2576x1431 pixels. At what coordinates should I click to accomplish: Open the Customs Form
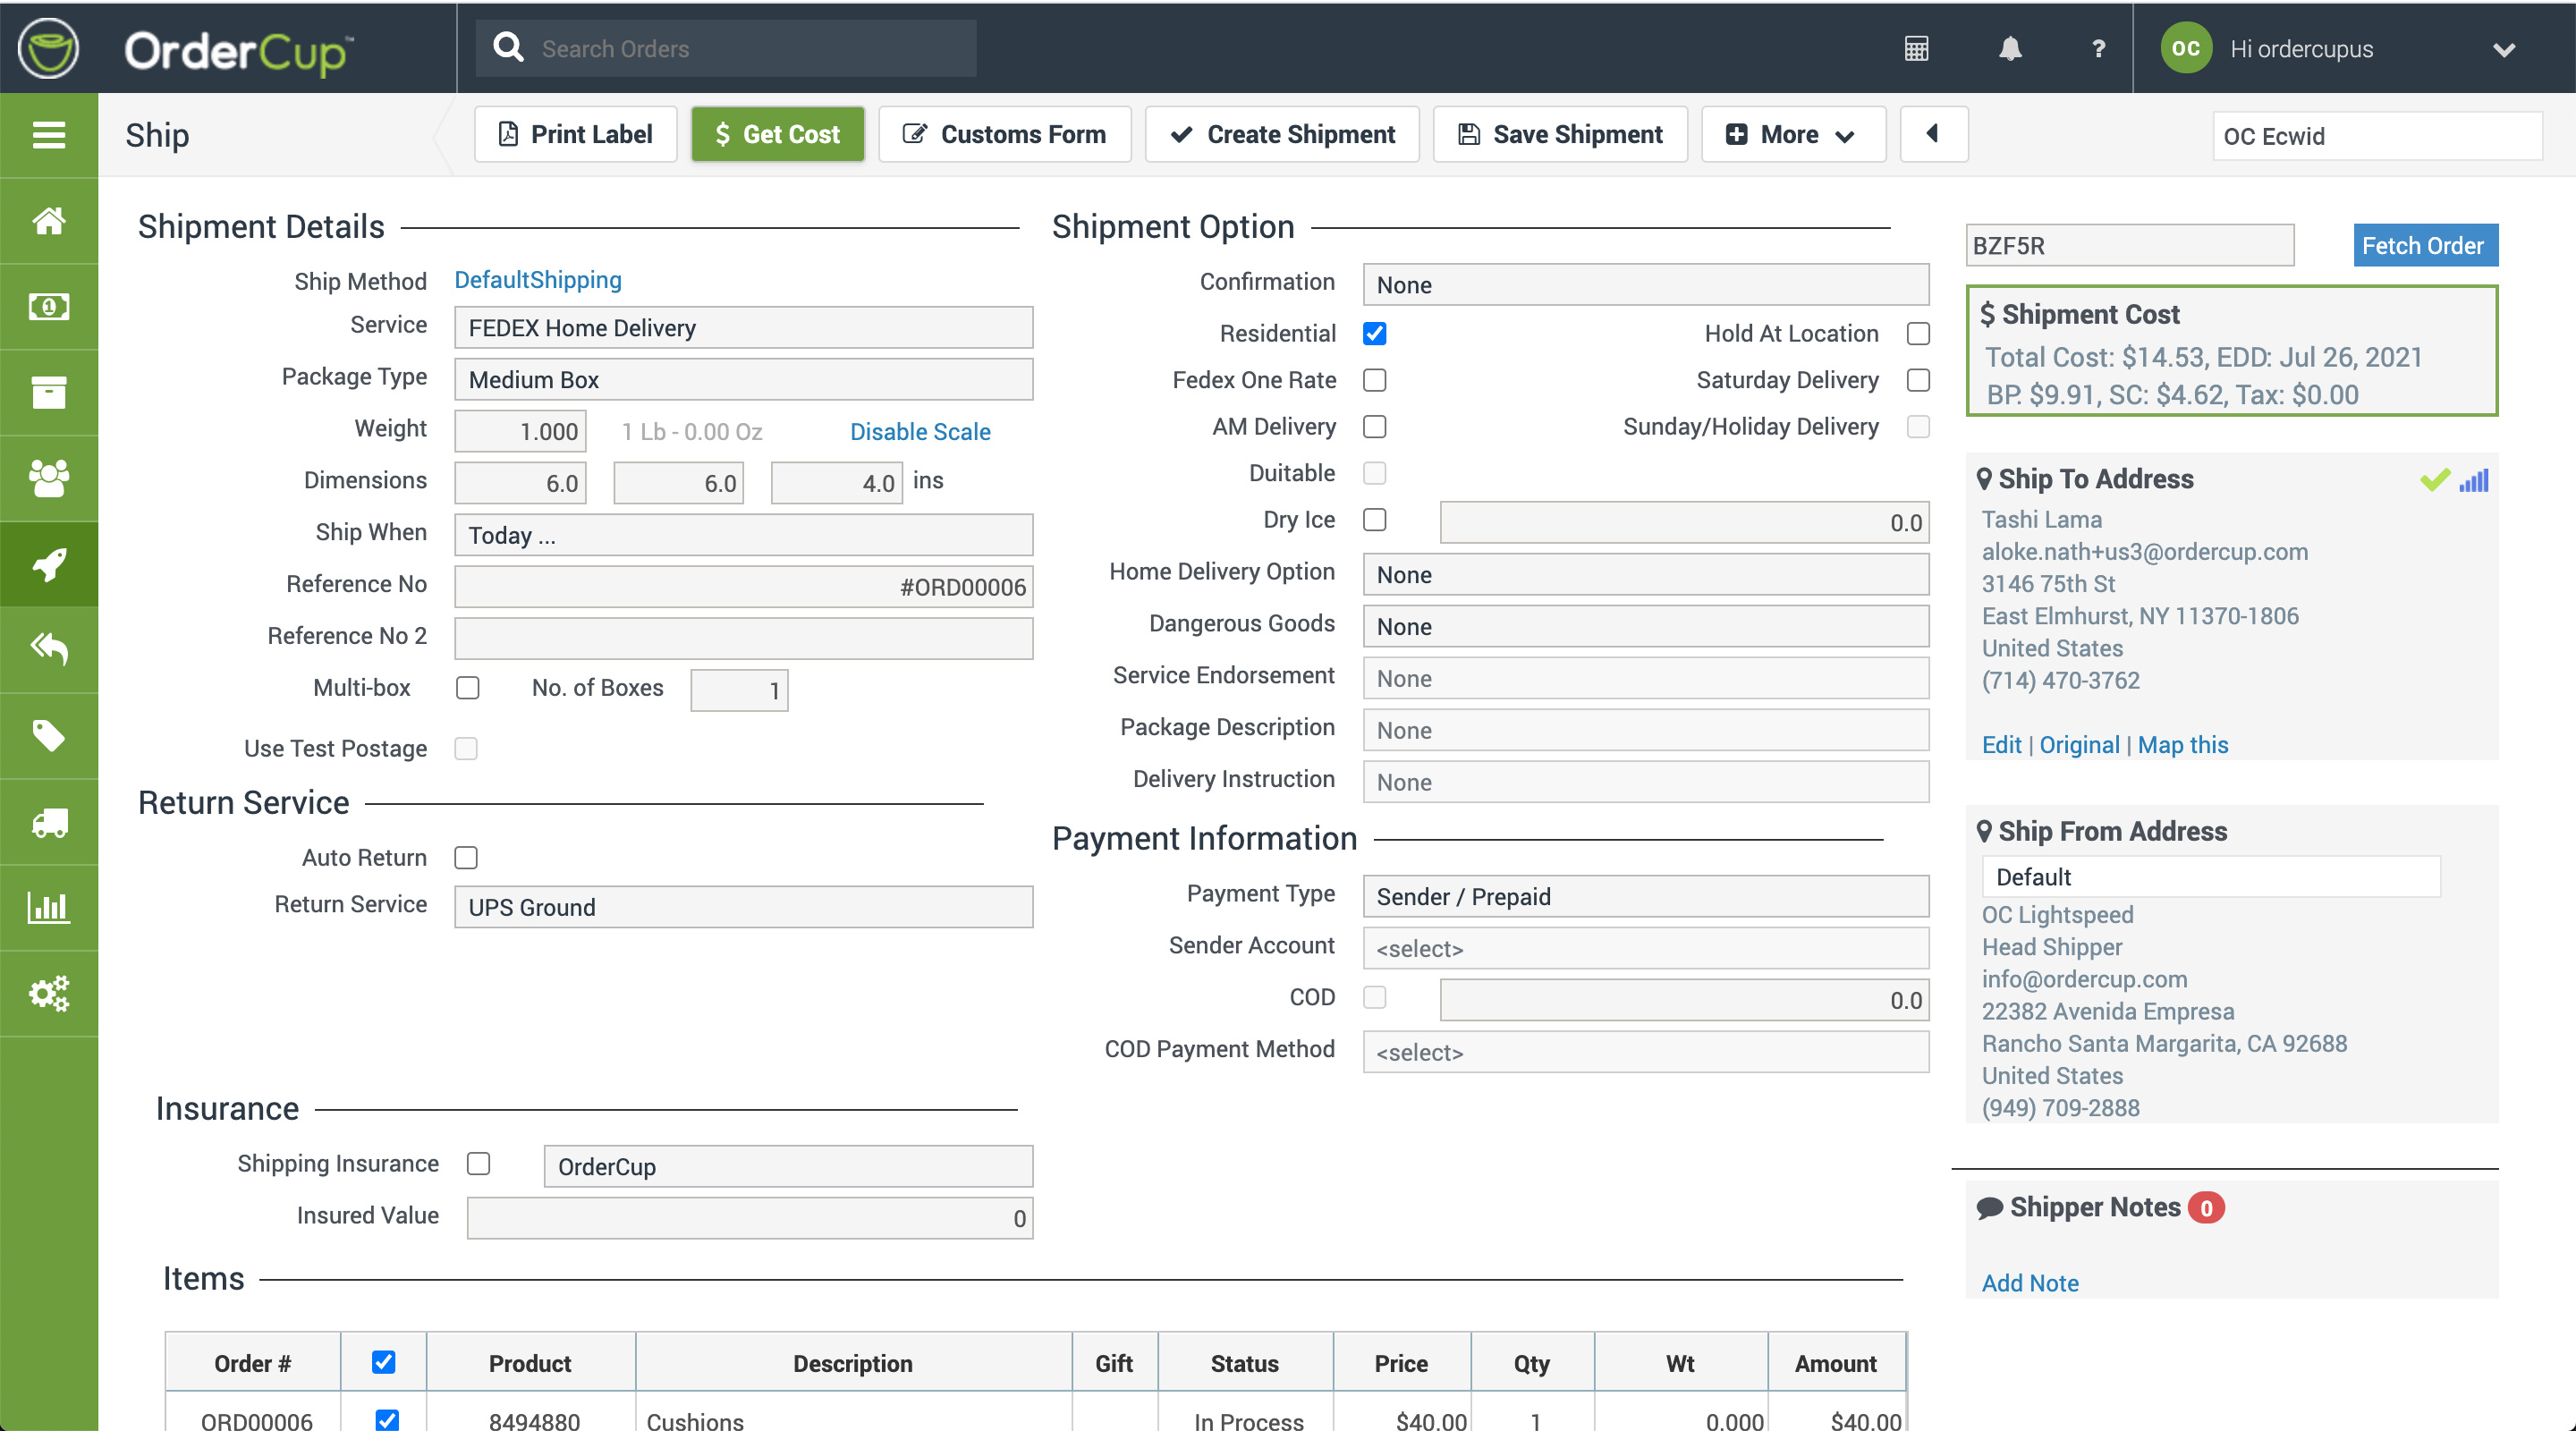coord(1004,134)
